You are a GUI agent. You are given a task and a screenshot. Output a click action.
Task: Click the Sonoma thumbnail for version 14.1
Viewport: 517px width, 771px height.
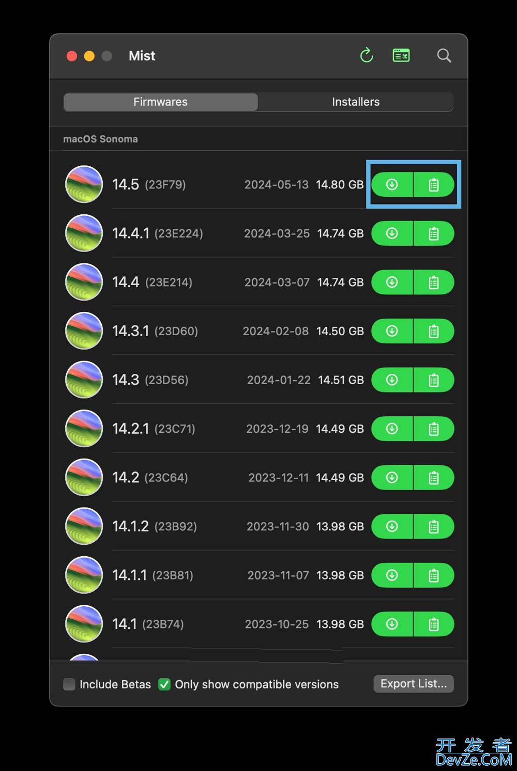(x=84, y=624)
